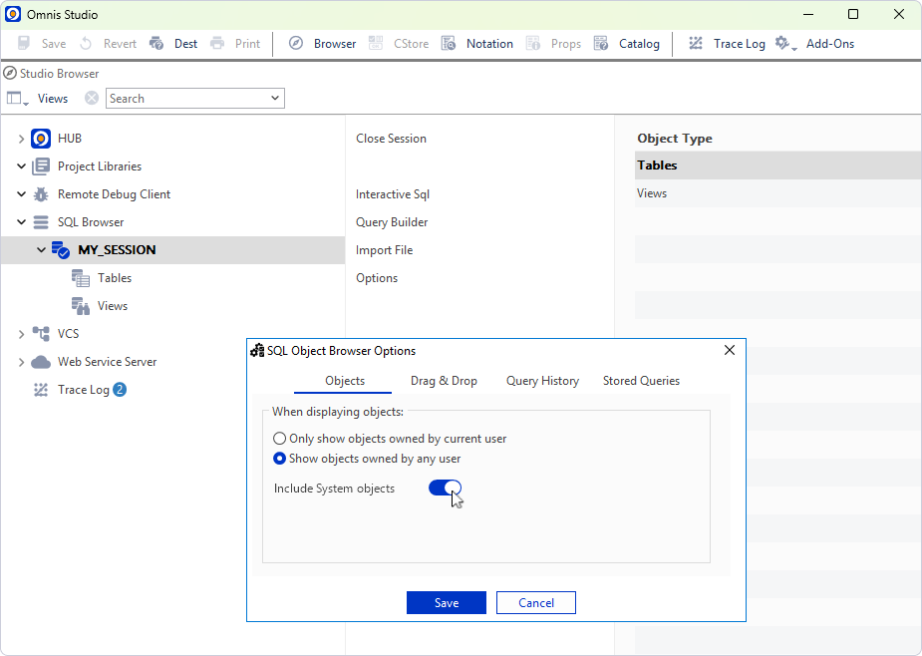
Task: Open the Search field dropdown arrow
Action: pyautogui.click(x=274, y=99)
